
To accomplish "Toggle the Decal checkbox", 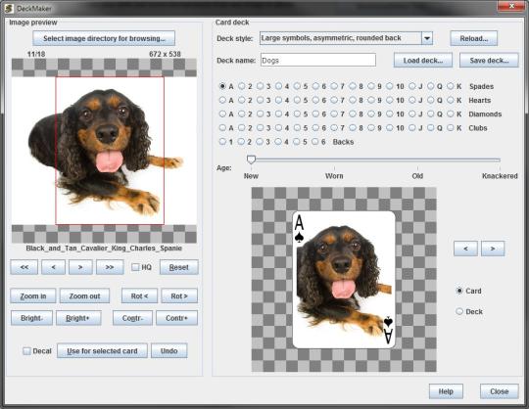I will [26, 351].
